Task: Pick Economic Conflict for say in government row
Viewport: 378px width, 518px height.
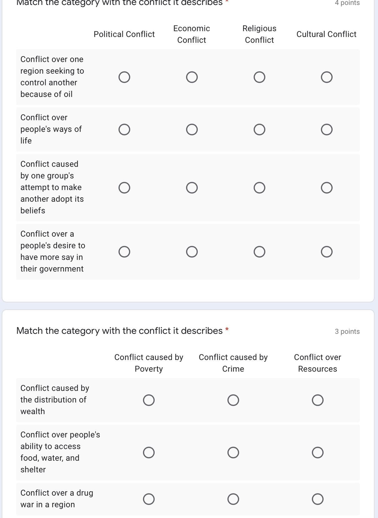Action: (191, 252)
